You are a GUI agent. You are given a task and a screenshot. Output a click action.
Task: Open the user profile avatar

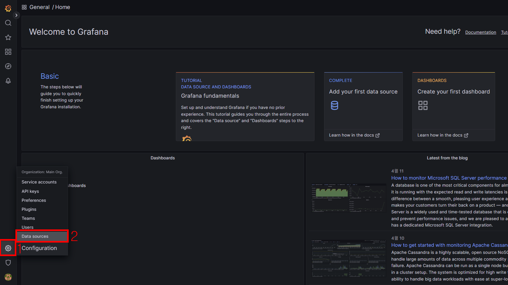coord(8,277)
